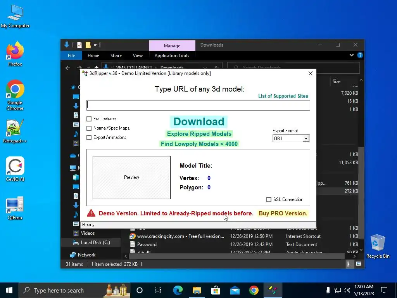The width and height of the screenshot is (397, 298).
Task: Select the Manage contextual tab
Action: click(x=172, y=46)
